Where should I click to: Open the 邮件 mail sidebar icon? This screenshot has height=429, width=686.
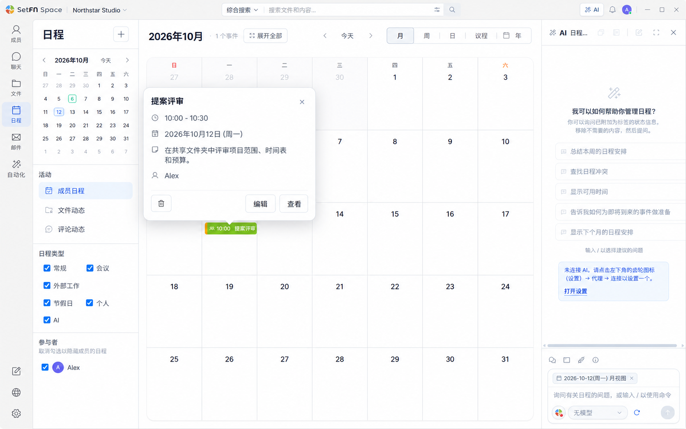click(16, 141)
